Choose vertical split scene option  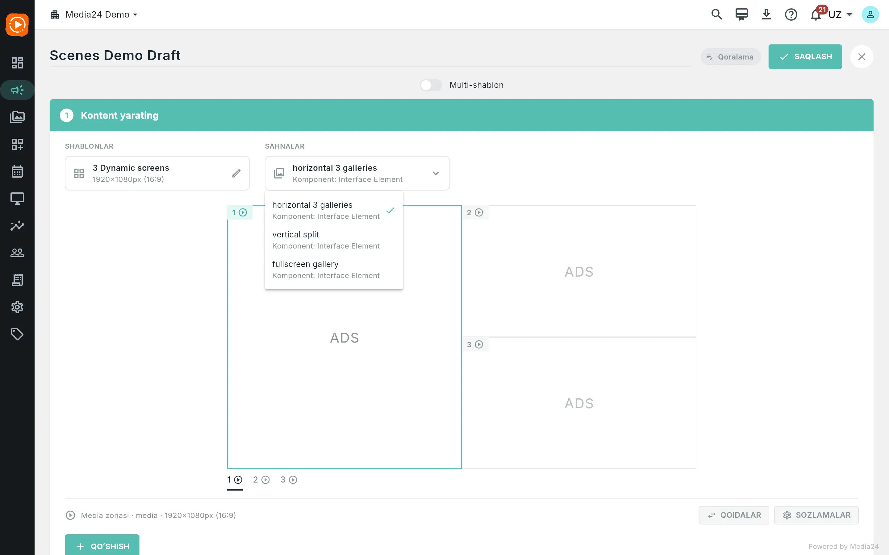point(334,240)
